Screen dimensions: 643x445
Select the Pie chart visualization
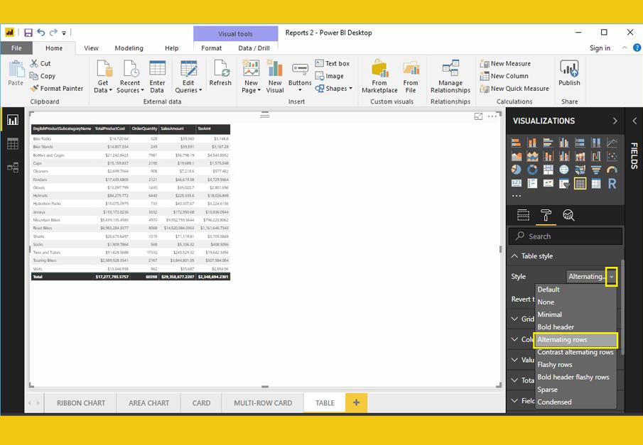click(x=517, y=170)
